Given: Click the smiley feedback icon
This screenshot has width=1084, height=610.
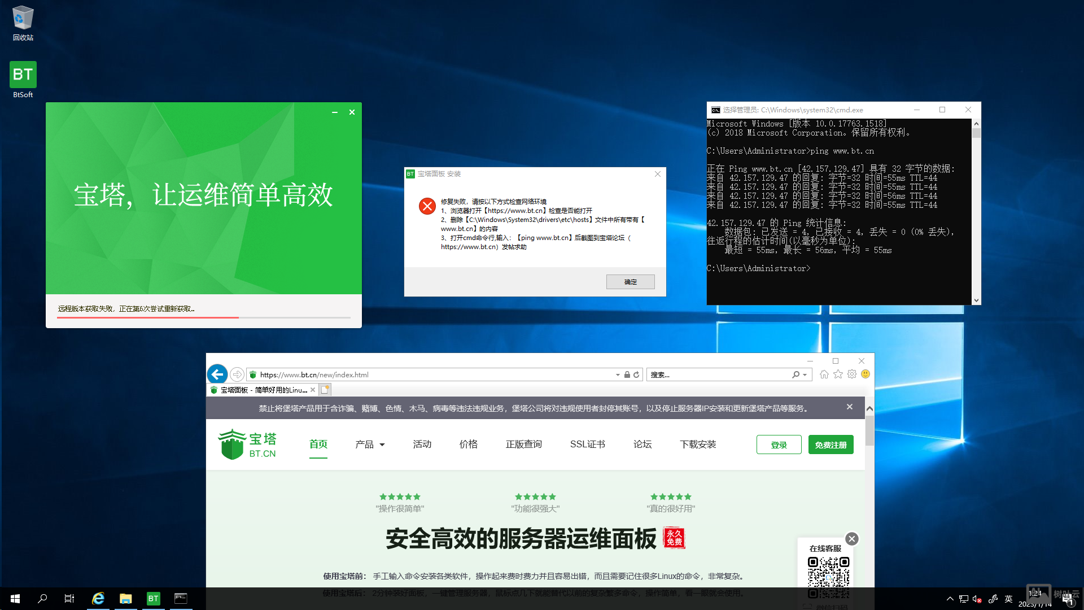Looking at the screenshot, I should [x=866, y=374].
